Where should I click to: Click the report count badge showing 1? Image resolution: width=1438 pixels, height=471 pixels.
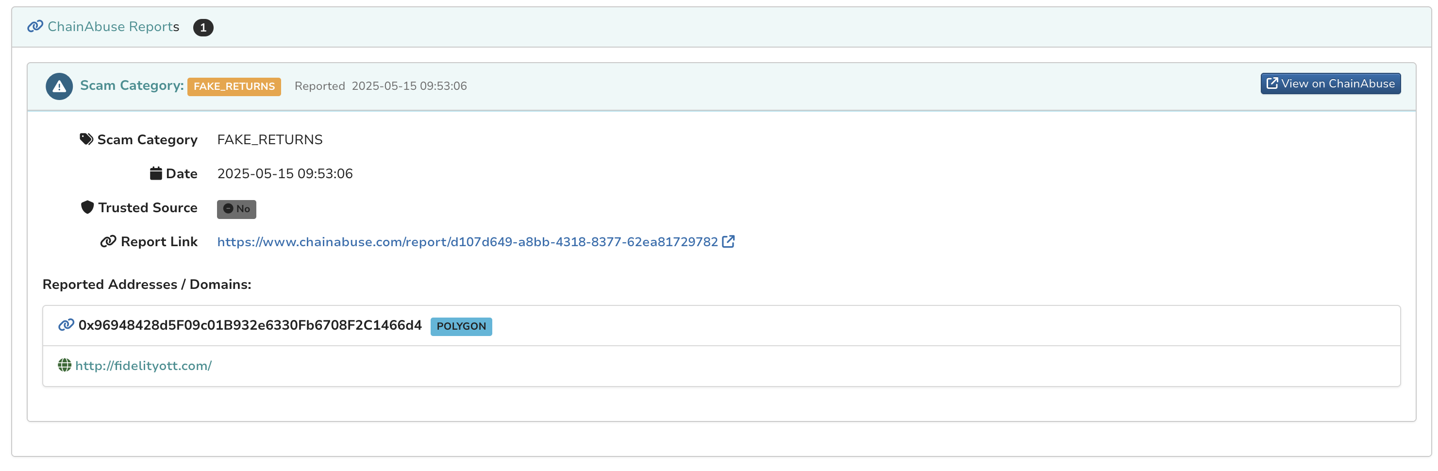click(x=203, y=27)
